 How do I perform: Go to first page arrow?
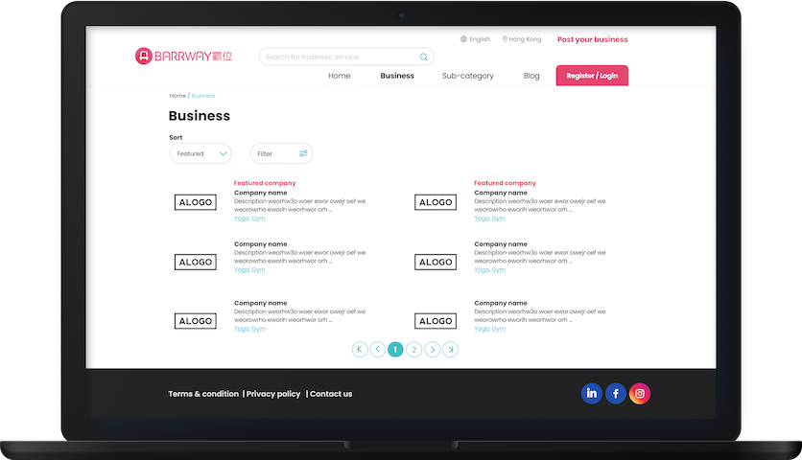(x=360, y=350)
